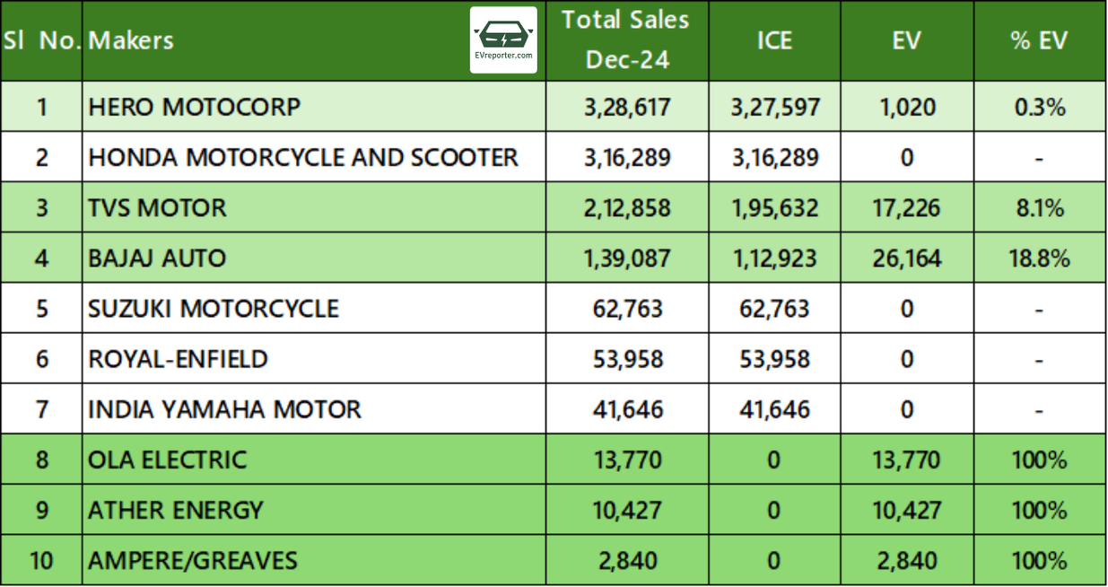Click serial number 1 in Hero row

click(42, 107)
